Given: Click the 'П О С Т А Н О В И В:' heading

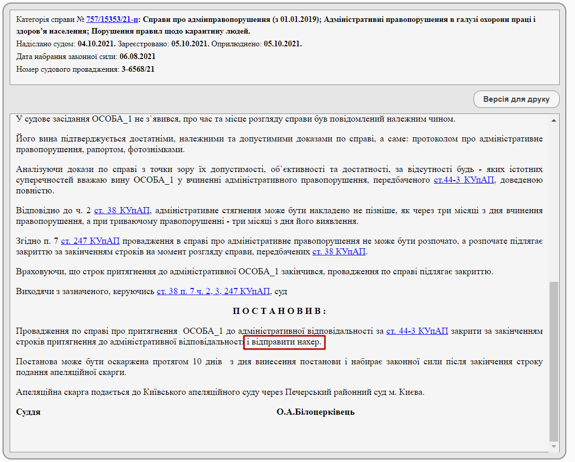Looking at the screenshot, I should (279, 311).
